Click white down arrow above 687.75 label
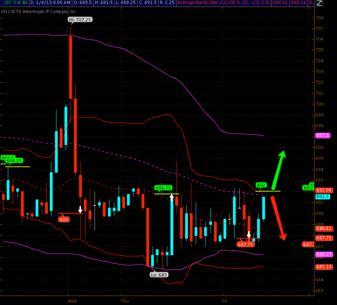337x305 pixels. (248, 235)
